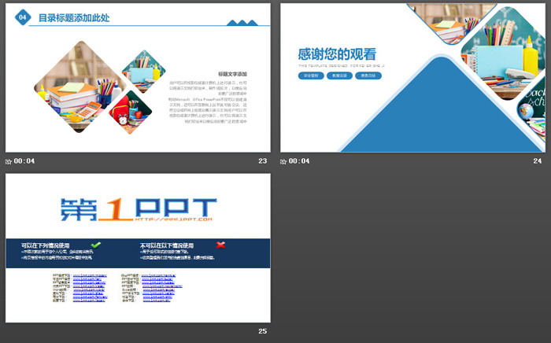Click the green check mark on slide 25
Image resolution: width=551 pixels, height=343 pixels.
(95, 245)
